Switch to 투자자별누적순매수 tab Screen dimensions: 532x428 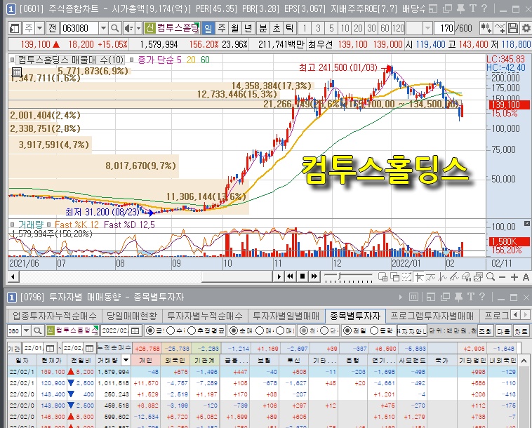point(205,316)
